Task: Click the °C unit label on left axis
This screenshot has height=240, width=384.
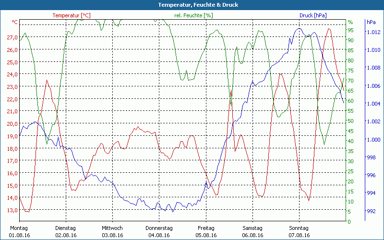Action: click(x=15, y=22)
